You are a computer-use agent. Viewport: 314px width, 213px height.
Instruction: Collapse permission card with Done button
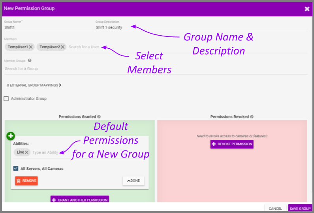[133, 181]
